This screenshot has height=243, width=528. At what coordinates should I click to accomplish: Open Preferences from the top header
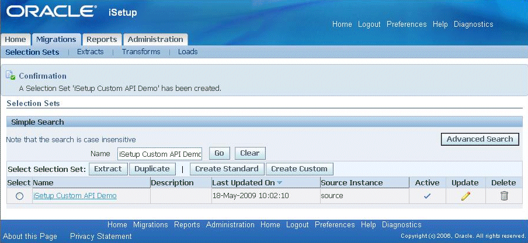pyautogui.click(x=407, y=24)
